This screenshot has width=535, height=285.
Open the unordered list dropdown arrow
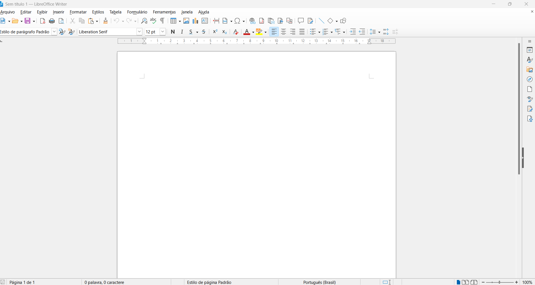coord(319,32)
